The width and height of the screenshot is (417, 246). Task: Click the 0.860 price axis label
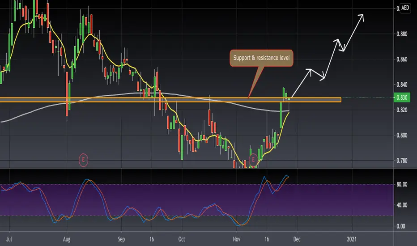pos(402,59)
